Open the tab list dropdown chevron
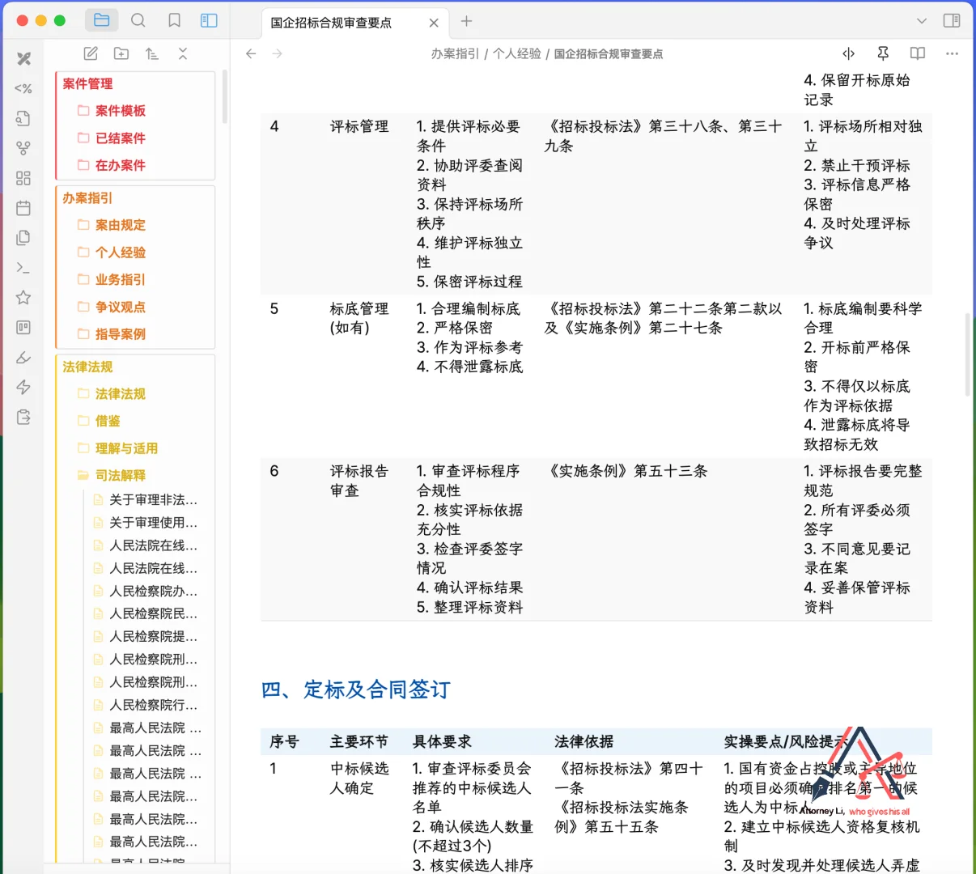 pyautogui.click(x=922, y=21)
